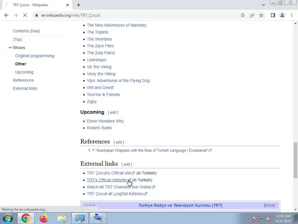Open the network tray icon
This screenshot has width=298, height=224.
(x=262, y=219)
